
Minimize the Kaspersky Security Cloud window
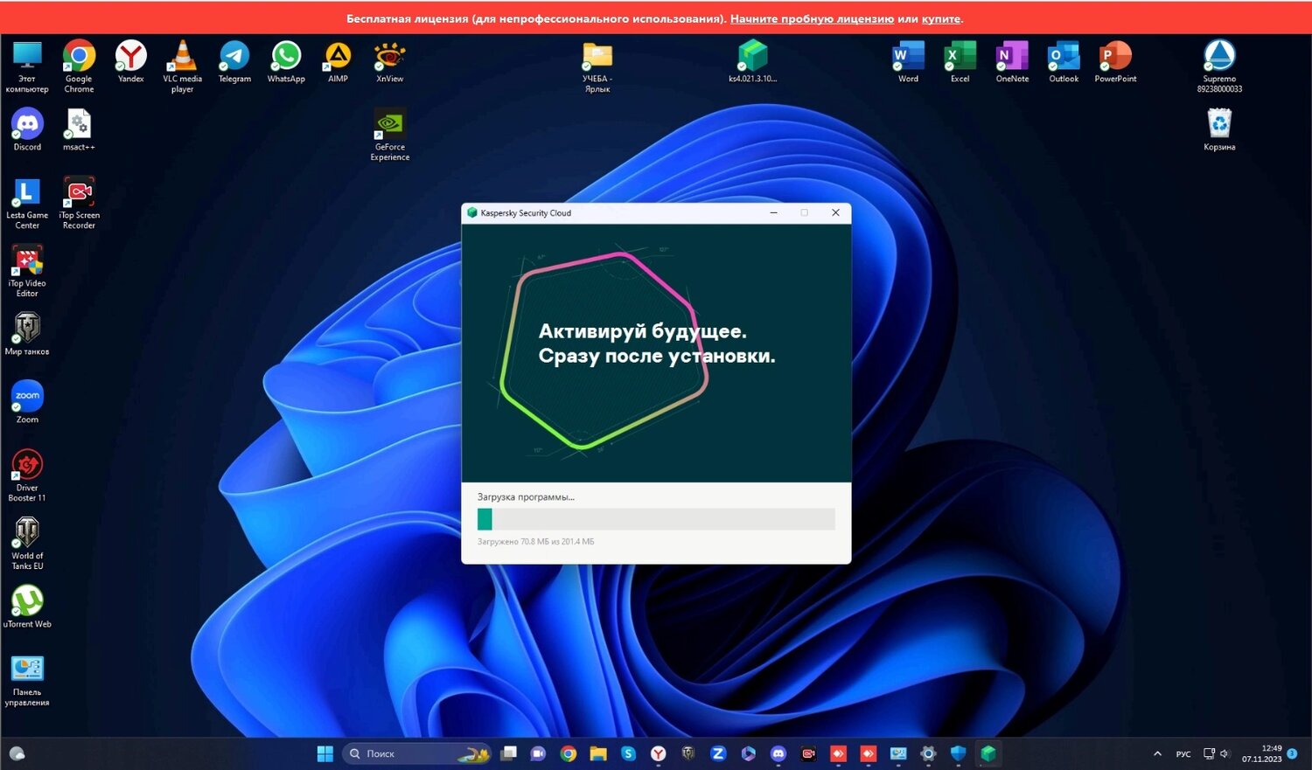[773, 212]
